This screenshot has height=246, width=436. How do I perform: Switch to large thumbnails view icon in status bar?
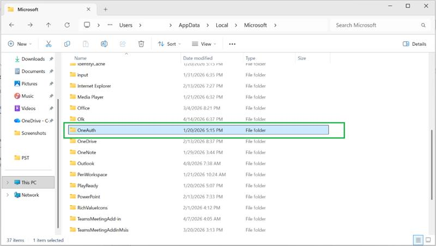tap(428, 240)
